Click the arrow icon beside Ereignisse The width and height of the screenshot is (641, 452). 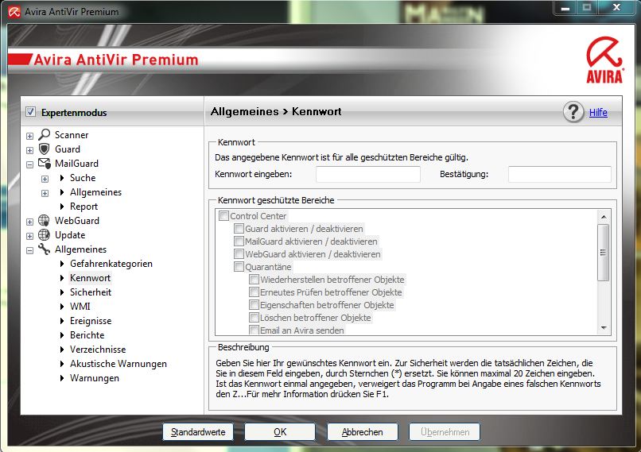(62, 321)
